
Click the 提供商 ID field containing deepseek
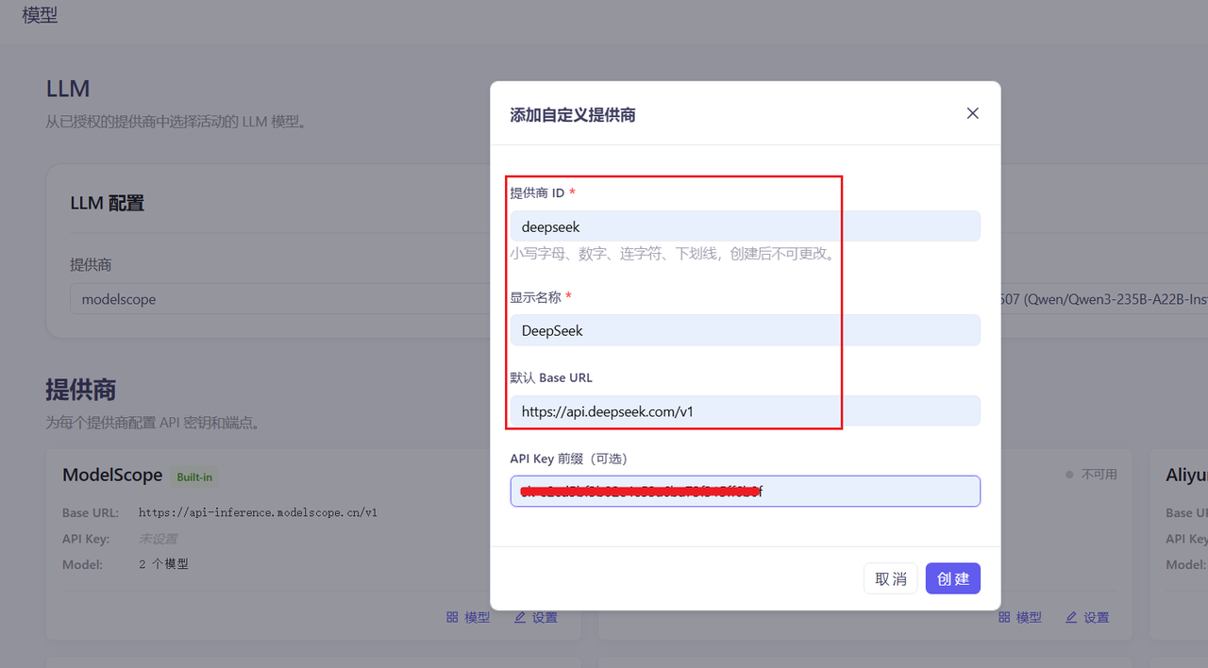746,226
